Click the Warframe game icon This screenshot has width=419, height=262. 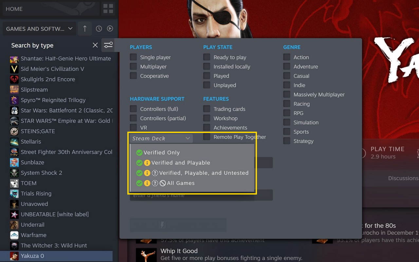pos(14,235)
